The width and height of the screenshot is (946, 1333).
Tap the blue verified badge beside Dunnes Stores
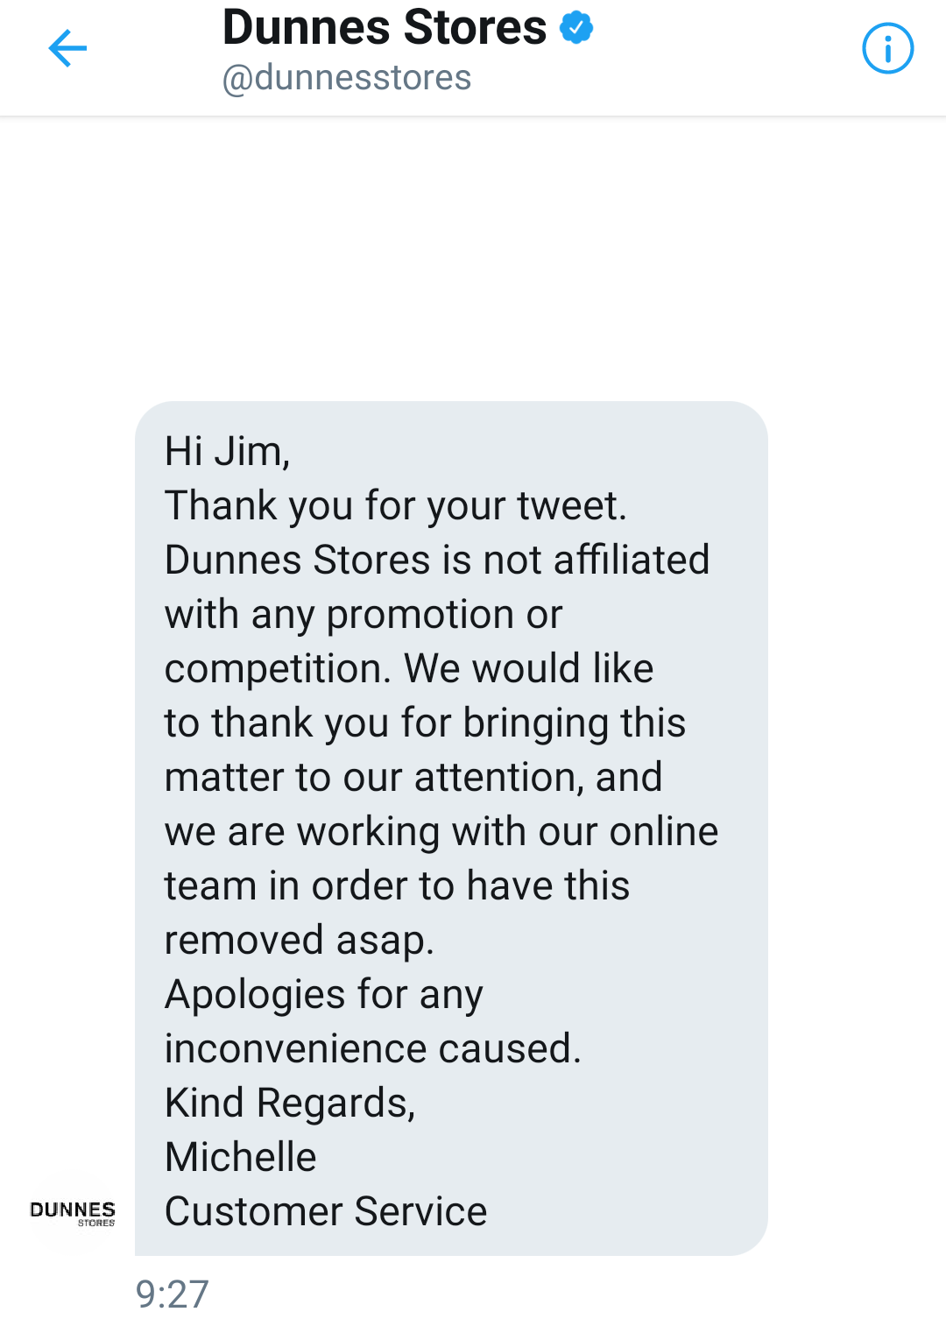576,27
